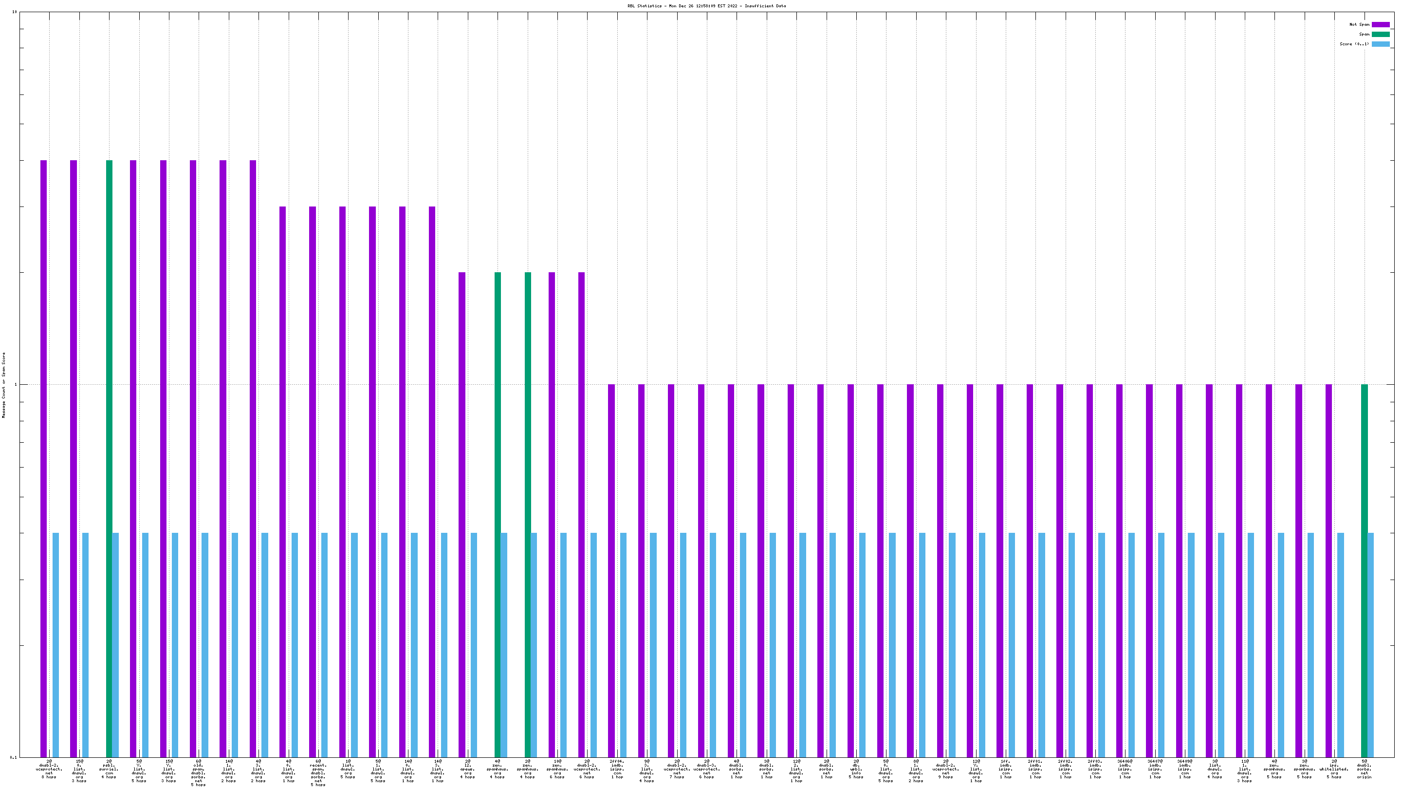Click the dnsbl.sorbs.net origin axis label
1402x789 pixels.
[1364, 769]
